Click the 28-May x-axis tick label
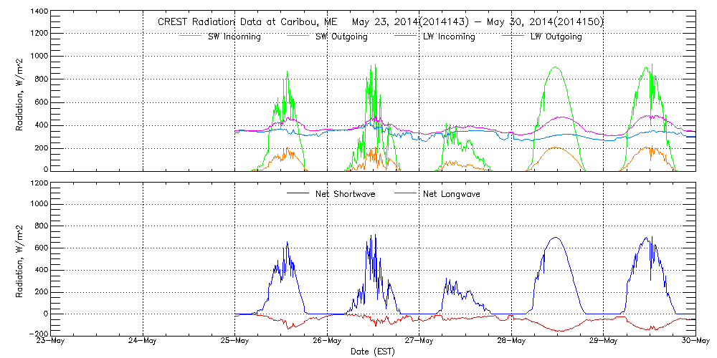717x358 pixels. (x=511, y=342)
